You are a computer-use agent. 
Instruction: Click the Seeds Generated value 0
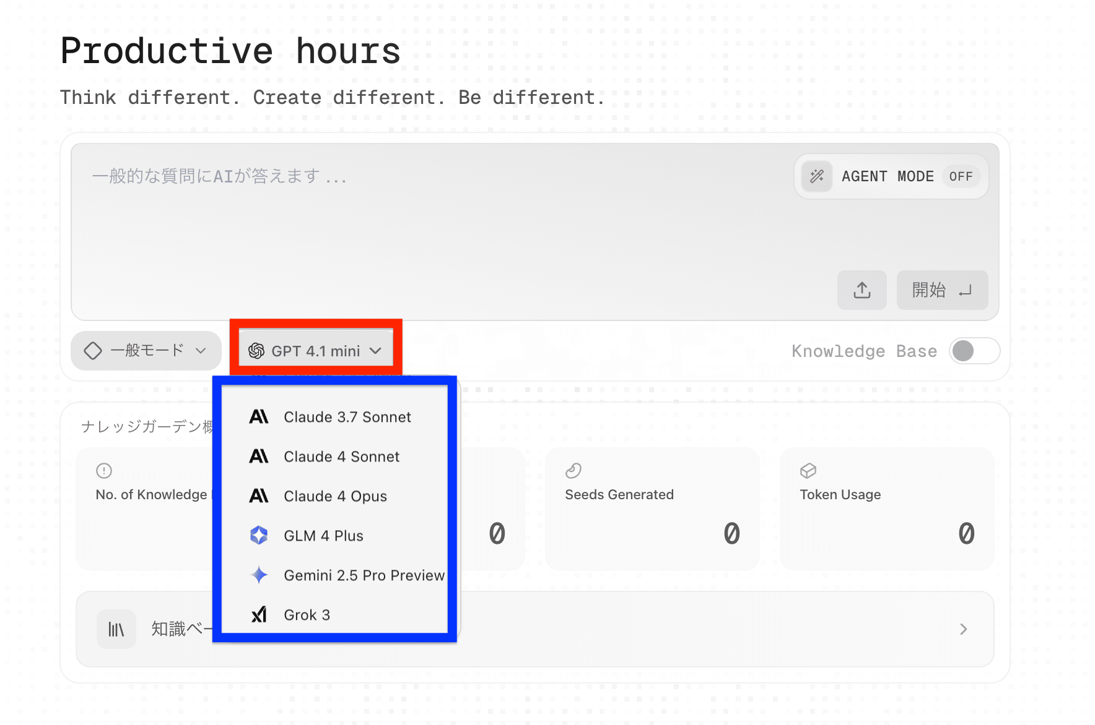[x=731, y=533]
